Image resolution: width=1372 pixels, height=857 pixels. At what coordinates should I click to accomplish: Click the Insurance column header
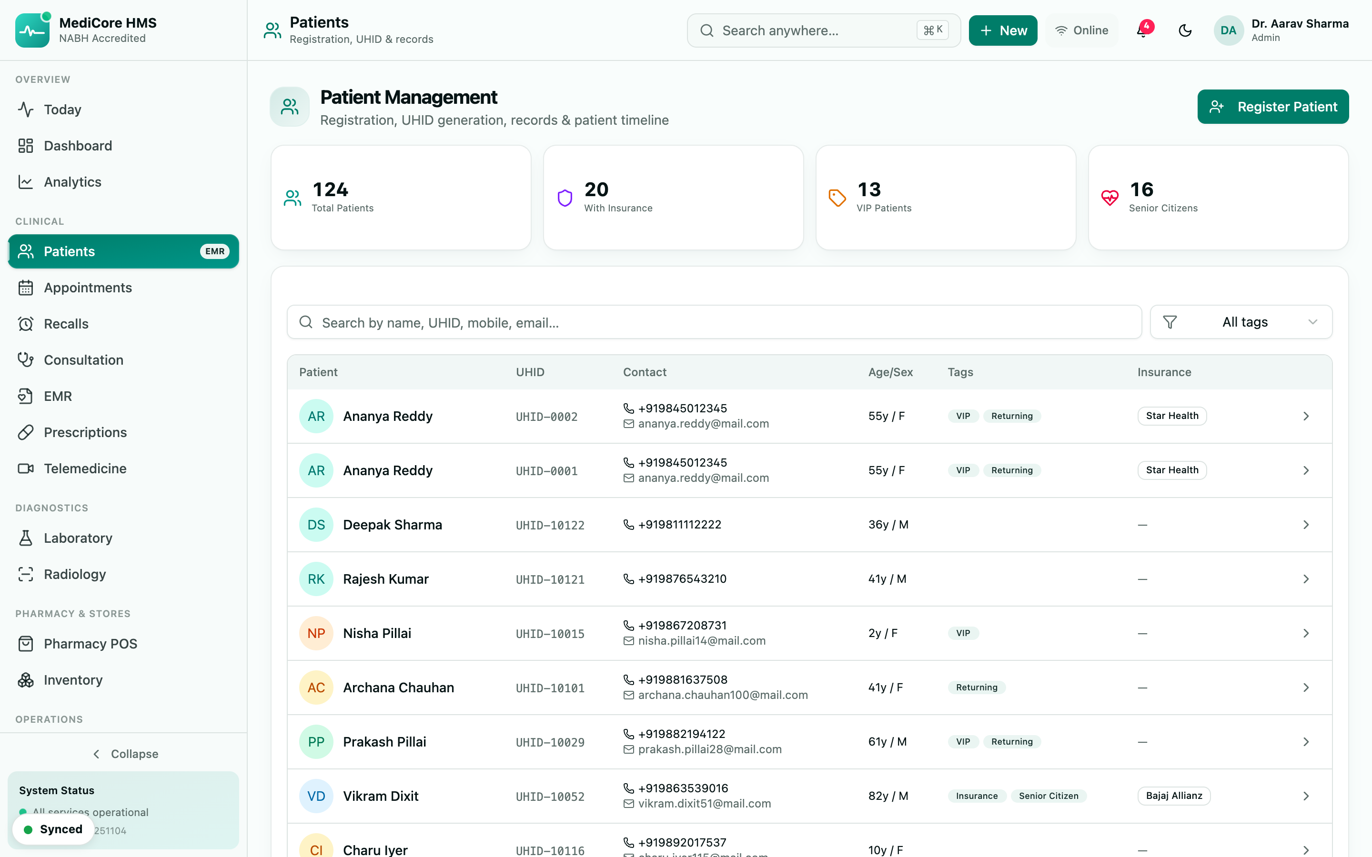tap(1164, 372)
